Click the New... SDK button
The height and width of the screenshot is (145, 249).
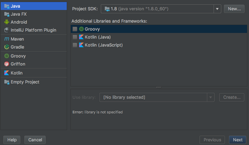click(234, 9)
